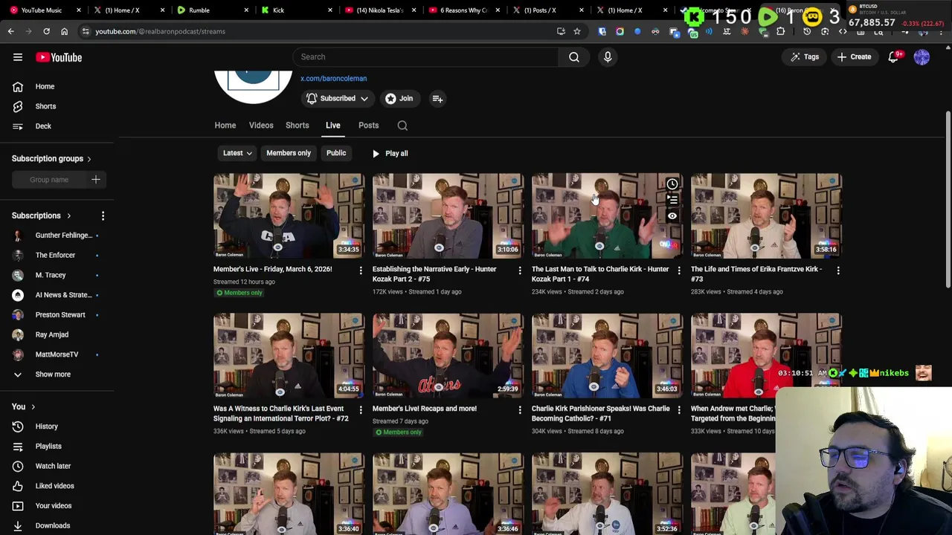The image size is (952, 535).
Task: Click the search magnifier button
Action: point(574,56)
